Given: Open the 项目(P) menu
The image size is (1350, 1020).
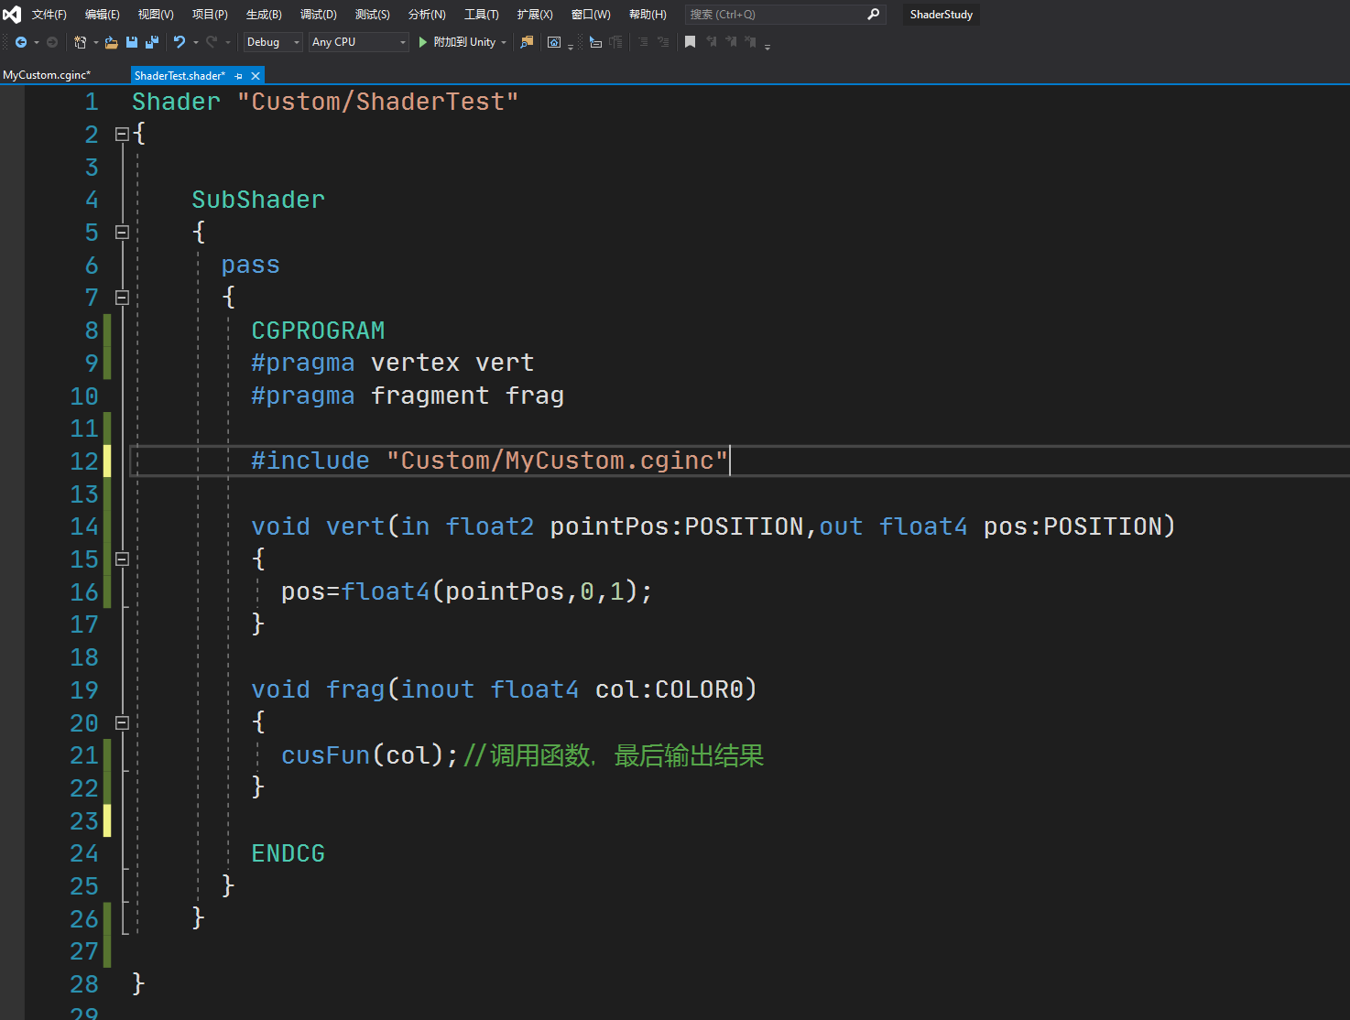Looking at the screenshot, I should pyautogui.click(x=210, y=15).
